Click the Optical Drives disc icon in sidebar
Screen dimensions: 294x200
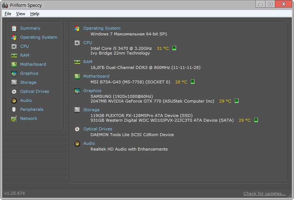click(14, 92)
